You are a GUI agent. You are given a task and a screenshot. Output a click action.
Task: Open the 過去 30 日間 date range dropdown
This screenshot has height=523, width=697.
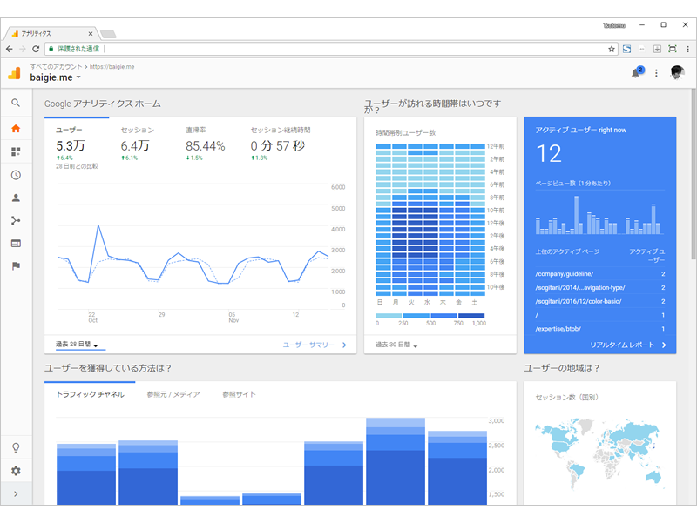click(396, 345)
